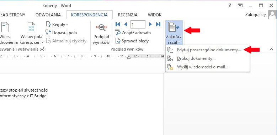Click Dopasuj pola to match fields
This screenshot has width=277, height=135.
tap(61, 33)
